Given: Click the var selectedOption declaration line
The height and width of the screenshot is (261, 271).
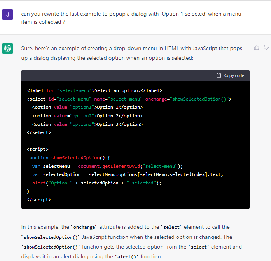Looking at the screenshot, I should pos(128,174).
